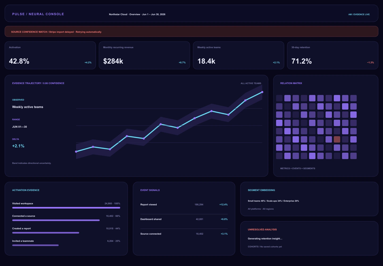Select the Created a report label
Viewport: 383px width, 266px height.
coord(22,228)
